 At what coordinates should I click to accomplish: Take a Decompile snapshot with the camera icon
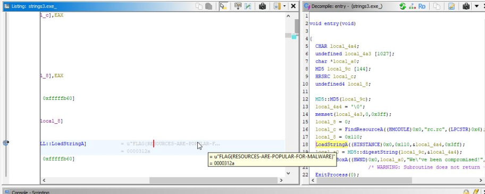(466, 6)
